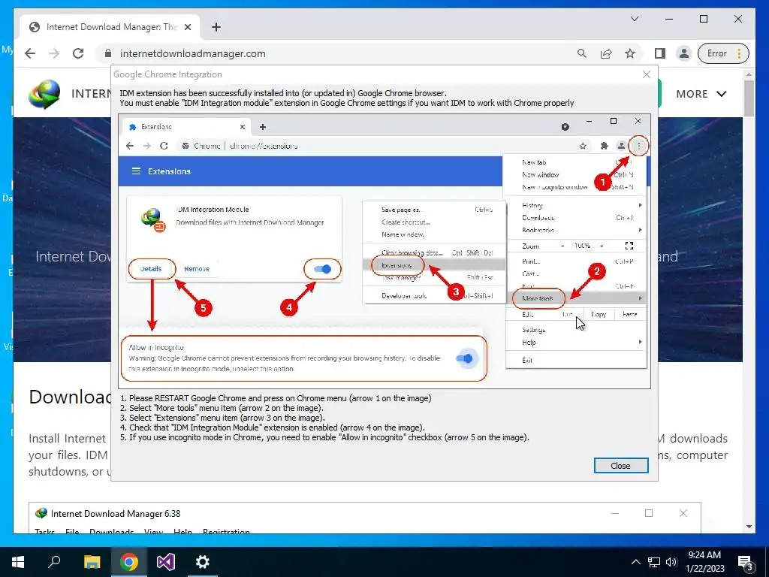This screenshot has width=769, height=577.
Task: Click the scrollbar down arrow
Action: pyautogui.click(x=749, y=527)
